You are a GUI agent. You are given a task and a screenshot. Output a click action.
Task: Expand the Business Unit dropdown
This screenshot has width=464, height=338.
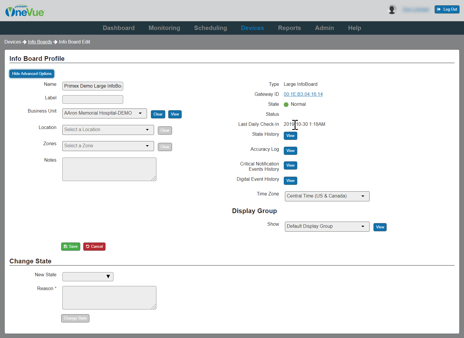pyautogui.click(x=105, y=113)
